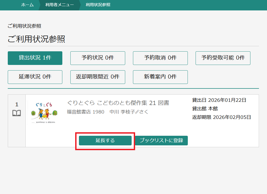Image resolution: width=267 pixels, height=194 pixels.
Task: Click the 返却期限 2026年02月05日 text
Action: click(222, 117)
